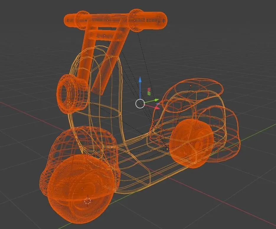Select the scooter's rear wheel mesh
The height and width of the screenshot is (229, 276).
[192, 143]
